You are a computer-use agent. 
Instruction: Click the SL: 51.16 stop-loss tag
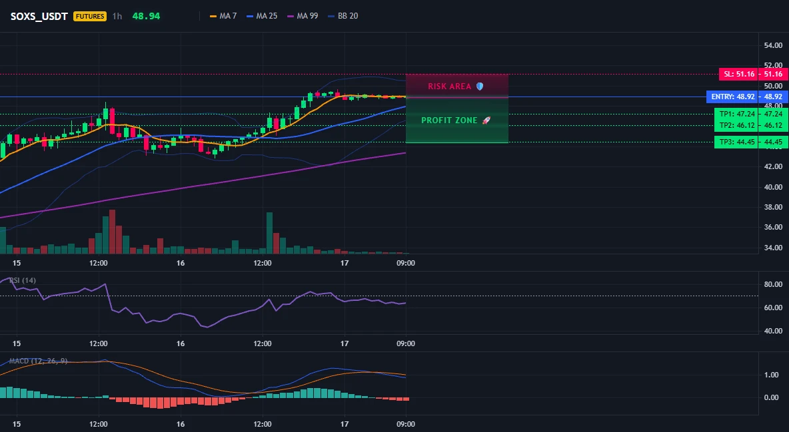739,75
